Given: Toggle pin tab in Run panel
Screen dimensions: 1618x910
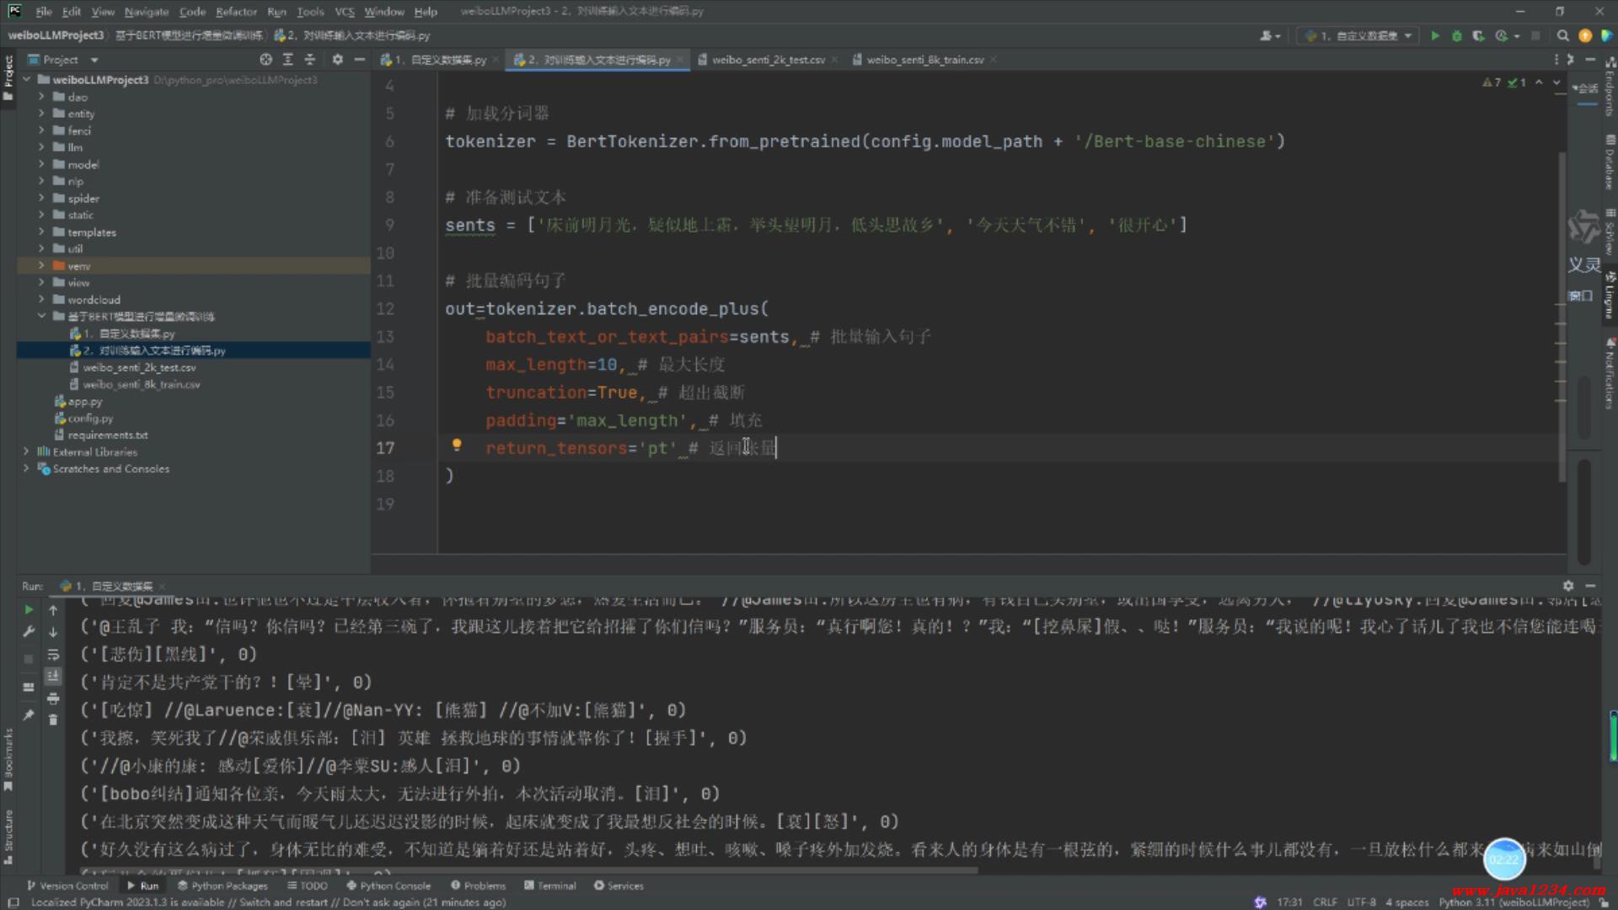Looking at the screenshot, I should tap(29, 715).
